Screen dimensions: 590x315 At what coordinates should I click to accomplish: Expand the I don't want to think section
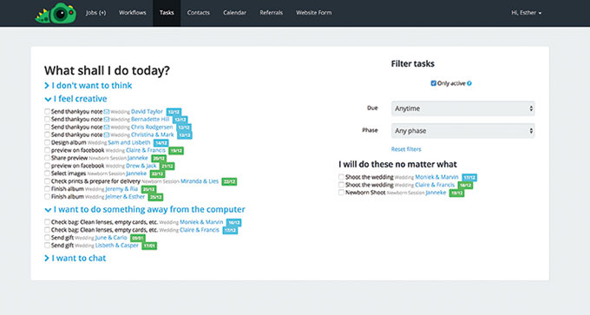pyautogui.click(x=88, y=85)
